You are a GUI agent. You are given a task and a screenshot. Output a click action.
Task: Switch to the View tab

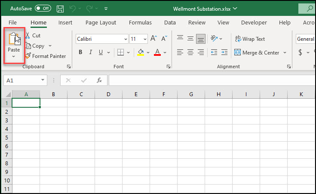[x=223, y=23]
